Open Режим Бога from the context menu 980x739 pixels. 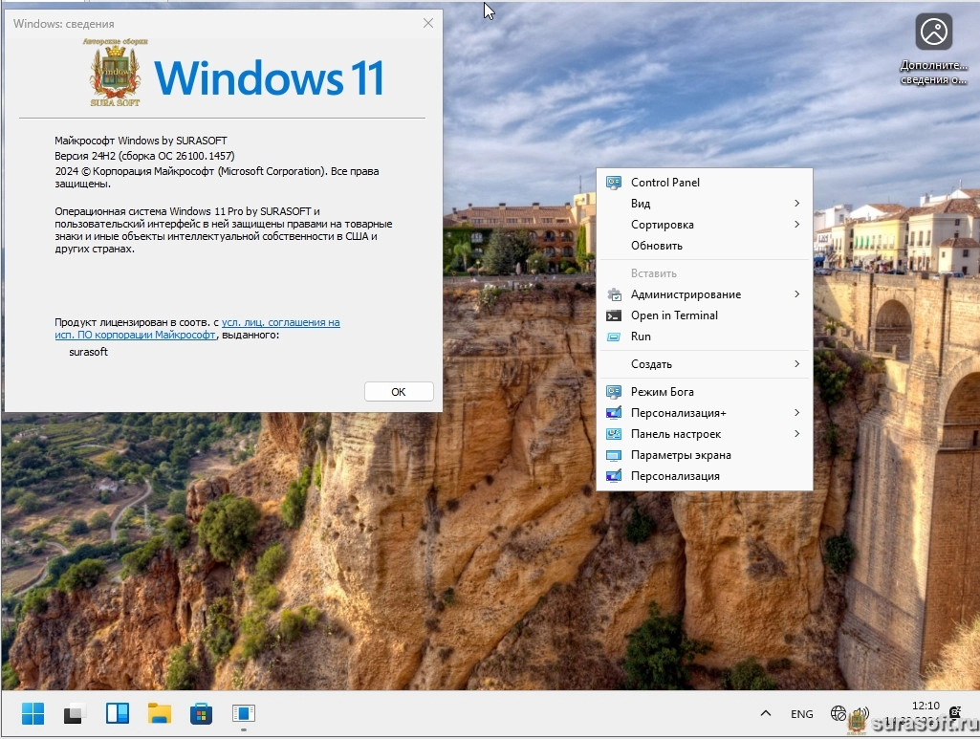[x=705, y=392]
